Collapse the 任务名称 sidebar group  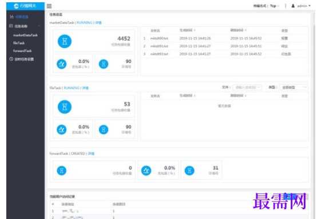coord(39,26)
